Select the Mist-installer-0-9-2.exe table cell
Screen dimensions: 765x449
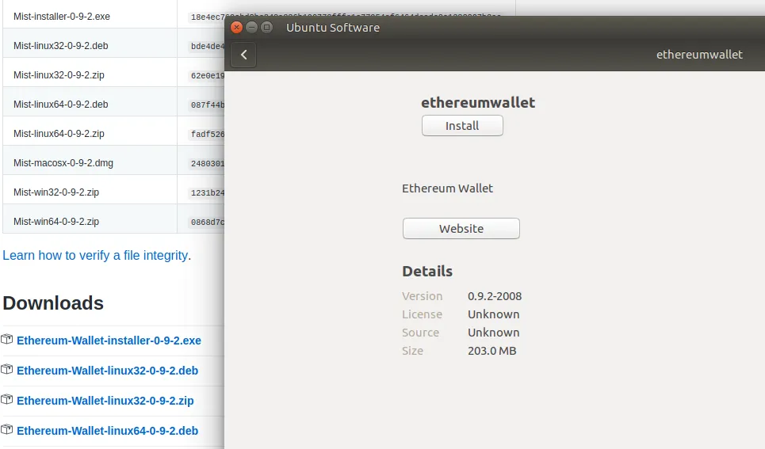pos(90,14)
